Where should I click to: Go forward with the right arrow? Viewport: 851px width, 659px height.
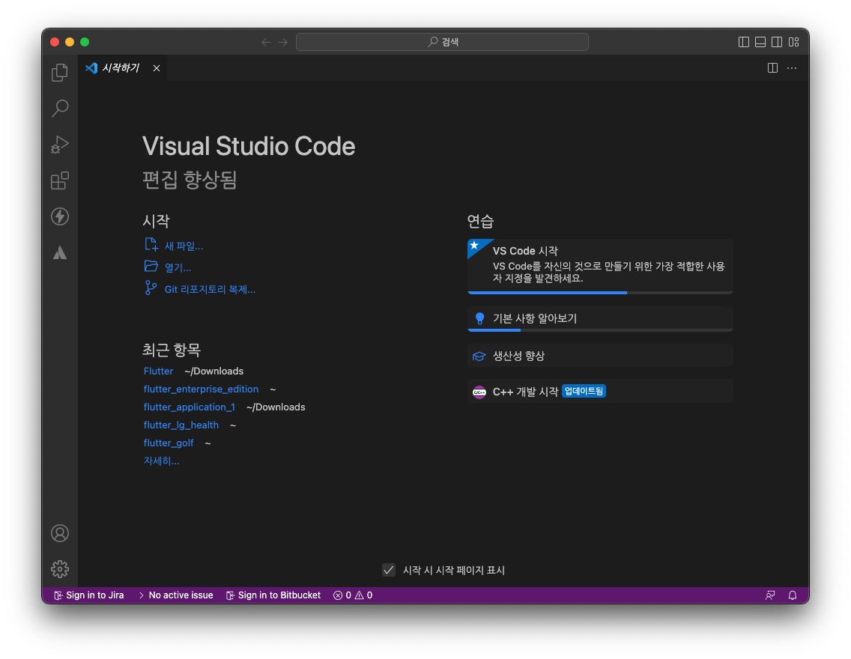pos(282,42)
